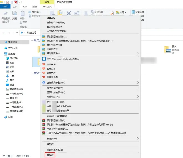
Task: Click Quick access (快速访问) in address bar
Action: 32,33
